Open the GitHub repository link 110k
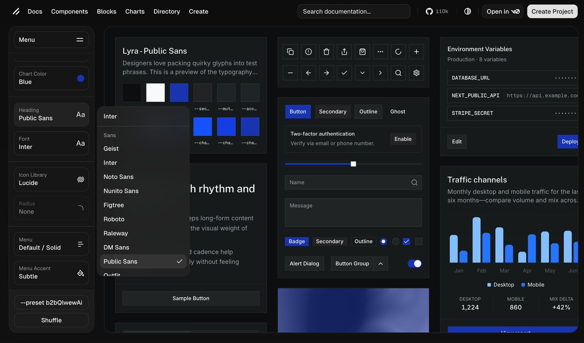Viewport: 584px width, 343px height. [437, 12]
